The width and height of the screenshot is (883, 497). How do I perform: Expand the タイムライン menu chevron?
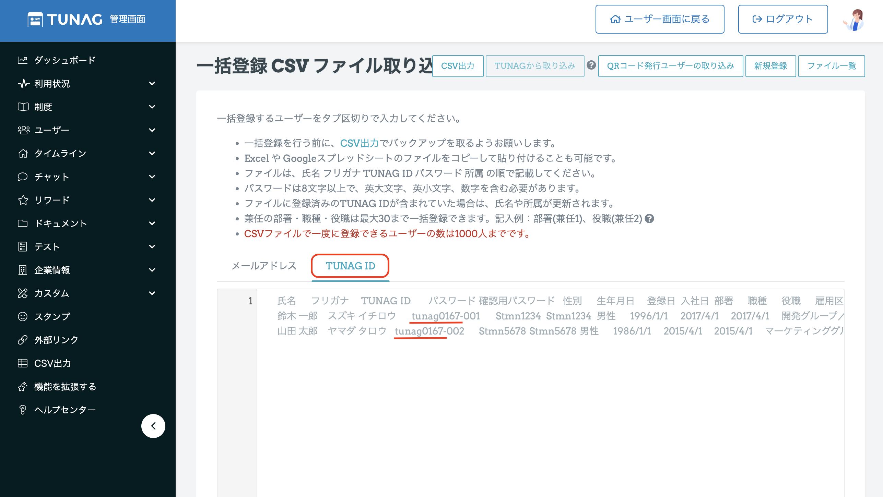tap(152, 153)
